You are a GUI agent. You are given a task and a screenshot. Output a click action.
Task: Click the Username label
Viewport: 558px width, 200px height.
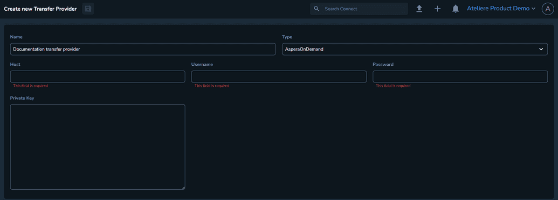pyautogui.click(x=202, y=64)
